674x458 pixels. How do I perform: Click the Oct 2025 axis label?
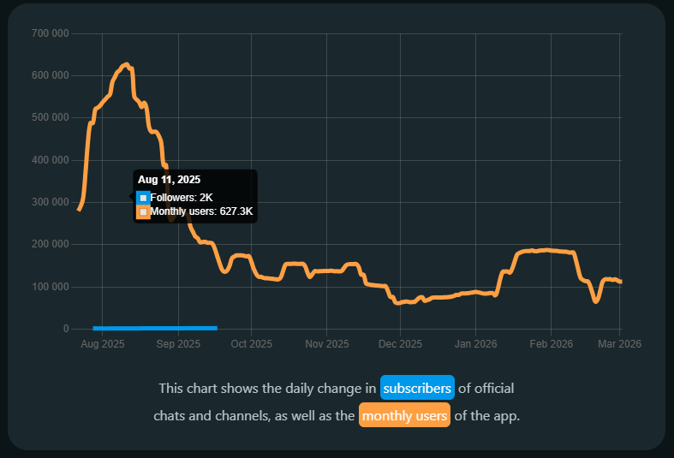tap(250, 344)
